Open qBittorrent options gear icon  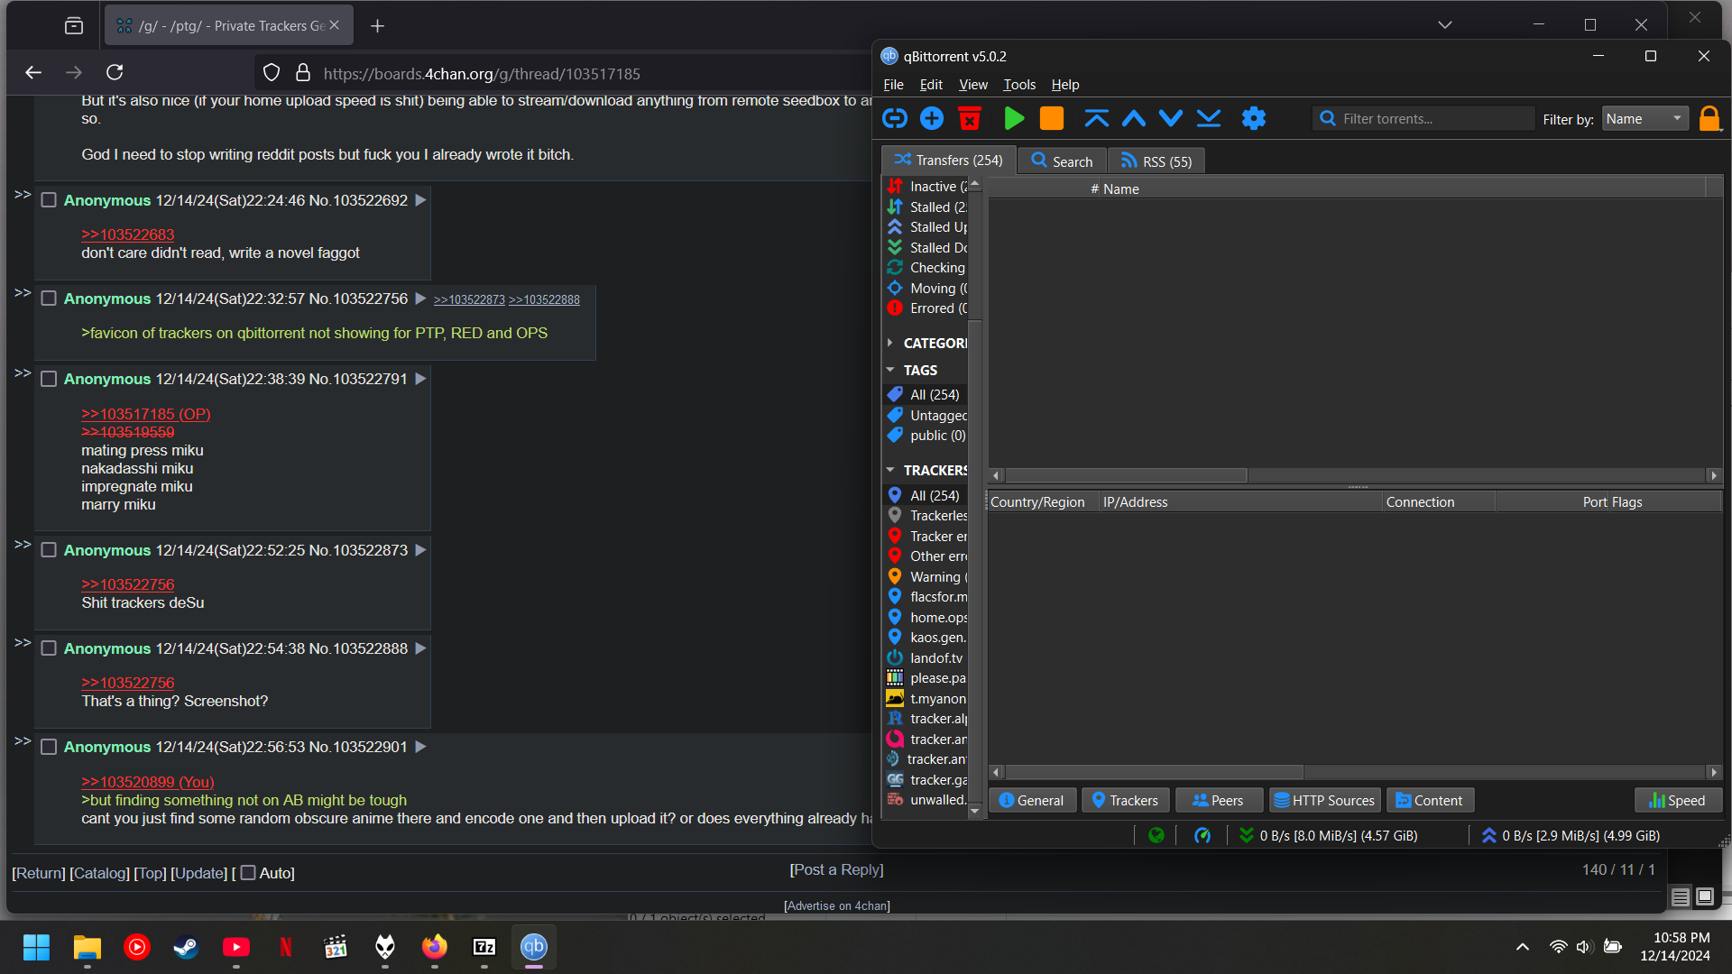point(1254,118)
